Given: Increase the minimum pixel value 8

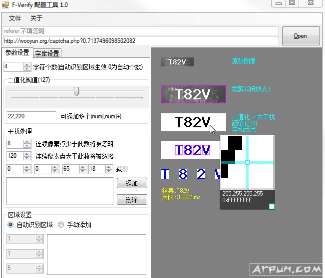Looking at the screenshot, I should (x=27, y=141).
